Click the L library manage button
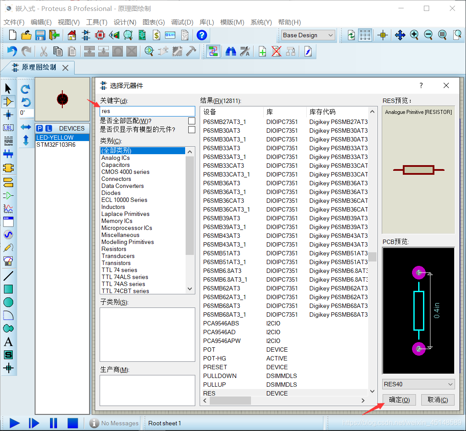Viewport: 466px width, 431px height. click(x=49, y=128)
